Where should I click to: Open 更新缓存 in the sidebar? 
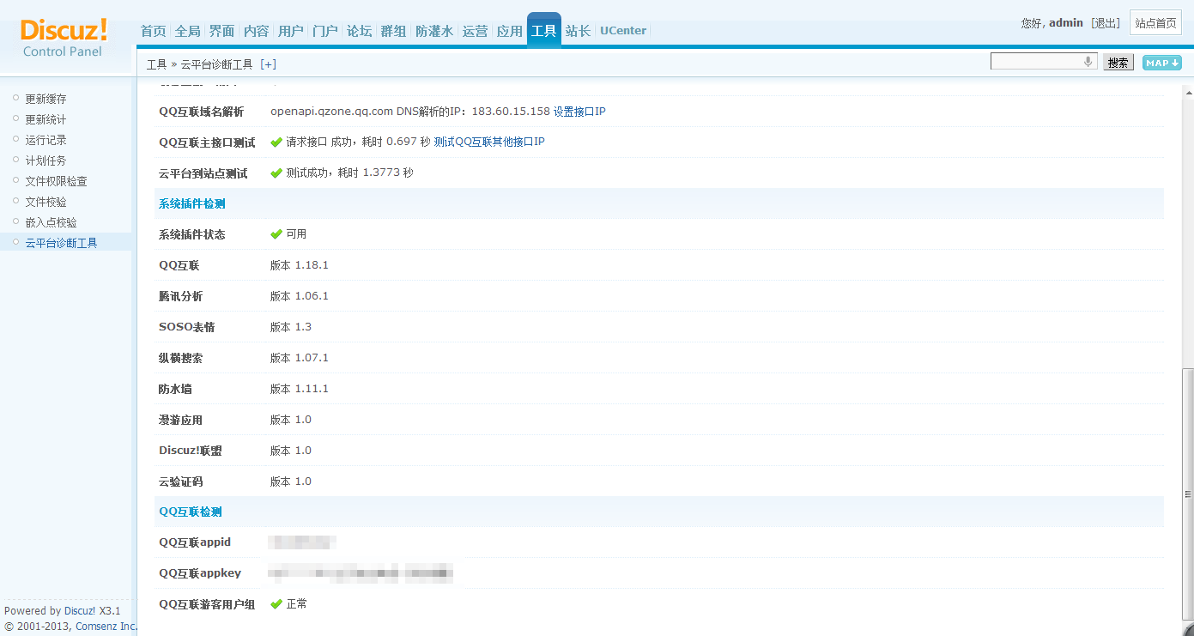coord(45,99)
